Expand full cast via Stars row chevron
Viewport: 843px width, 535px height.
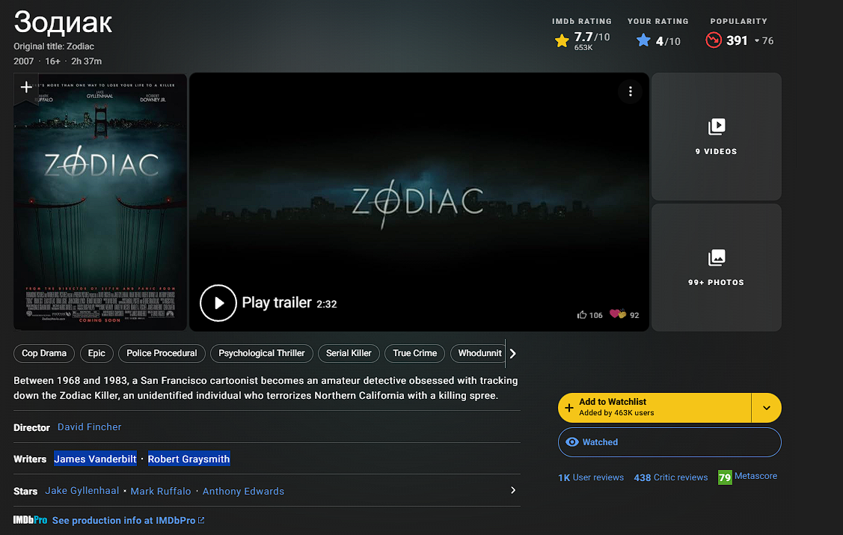[513, 490]
